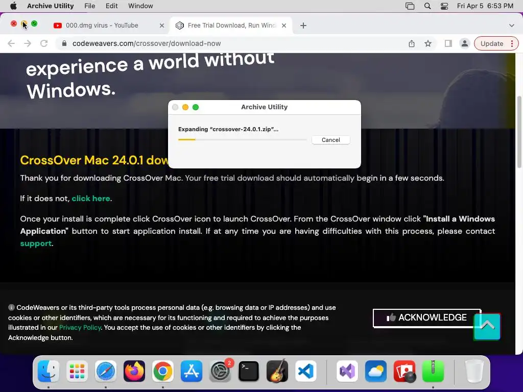Image resolution: width=523 pixels, height=392 pixels.
Task: Open the Window menu
Action: click(140, 6)
